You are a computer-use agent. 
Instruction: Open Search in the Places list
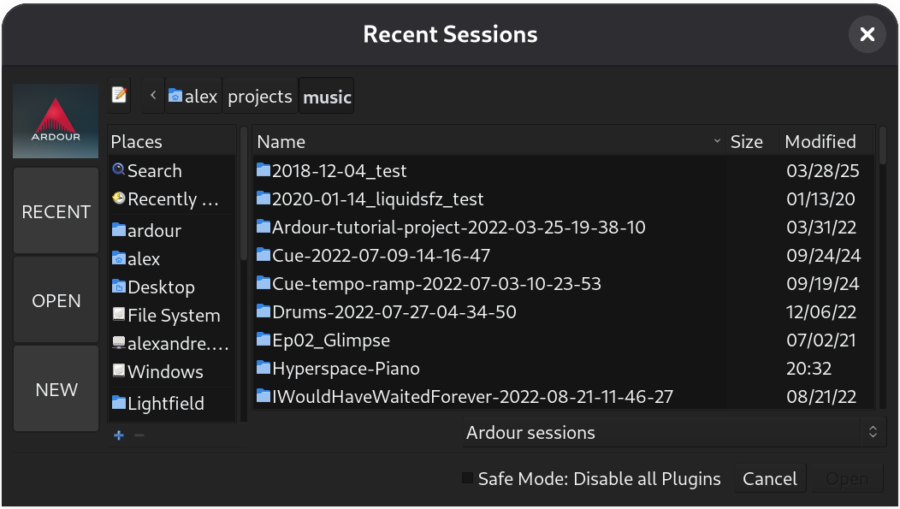[x=154, y=171]
